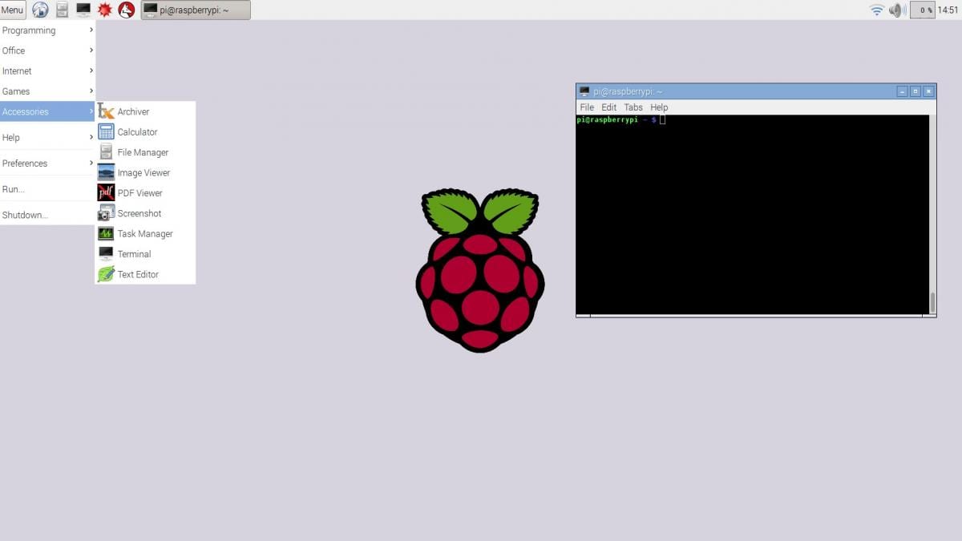The width and height of the screenshot is (962, 541).
Task: Open a new terminal via its taskbar icon
Action: 83,10
